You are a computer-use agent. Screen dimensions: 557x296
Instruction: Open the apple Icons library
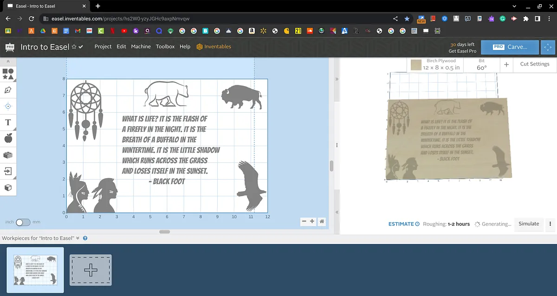8,138
